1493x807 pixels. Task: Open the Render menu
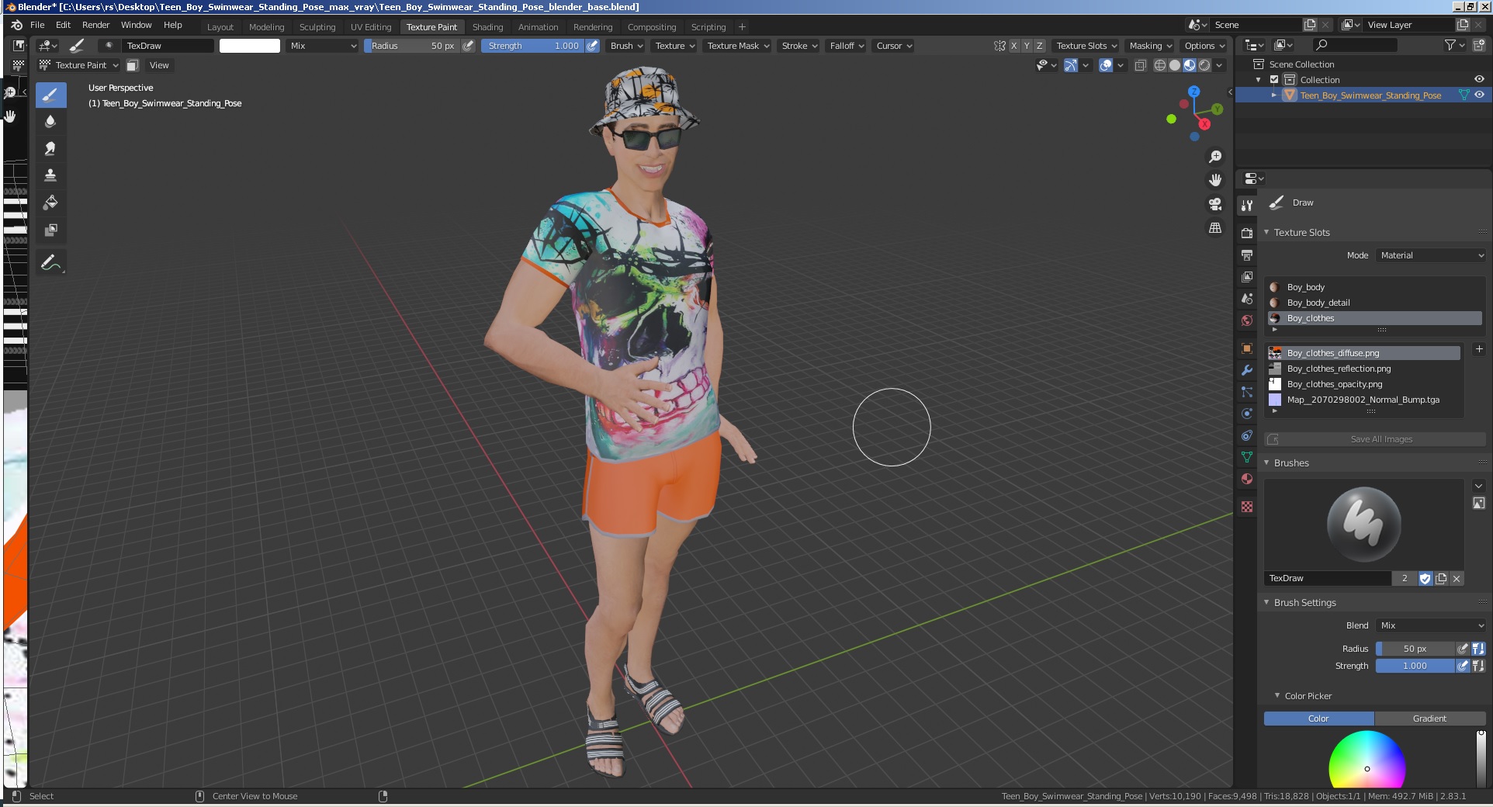click(96, 25)
